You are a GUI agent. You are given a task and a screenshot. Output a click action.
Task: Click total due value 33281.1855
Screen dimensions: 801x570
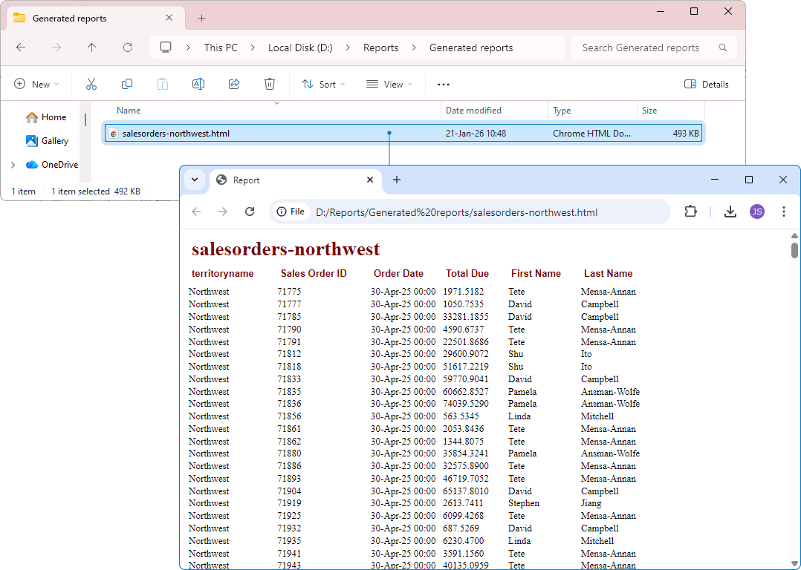tap(466, 317)
